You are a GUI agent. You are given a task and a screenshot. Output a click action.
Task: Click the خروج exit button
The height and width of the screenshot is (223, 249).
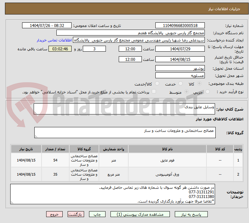54,214
